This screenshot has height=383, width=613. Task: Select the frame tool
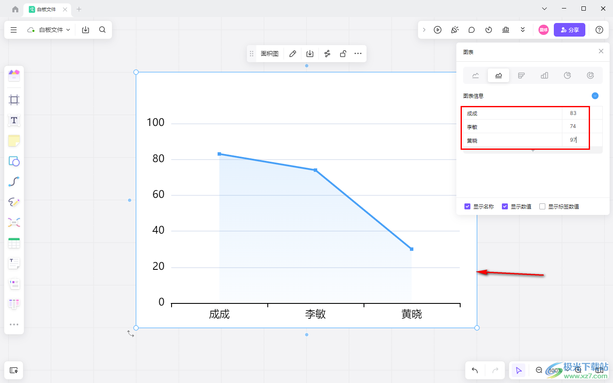pyautogui.click(x=14, y=100)
